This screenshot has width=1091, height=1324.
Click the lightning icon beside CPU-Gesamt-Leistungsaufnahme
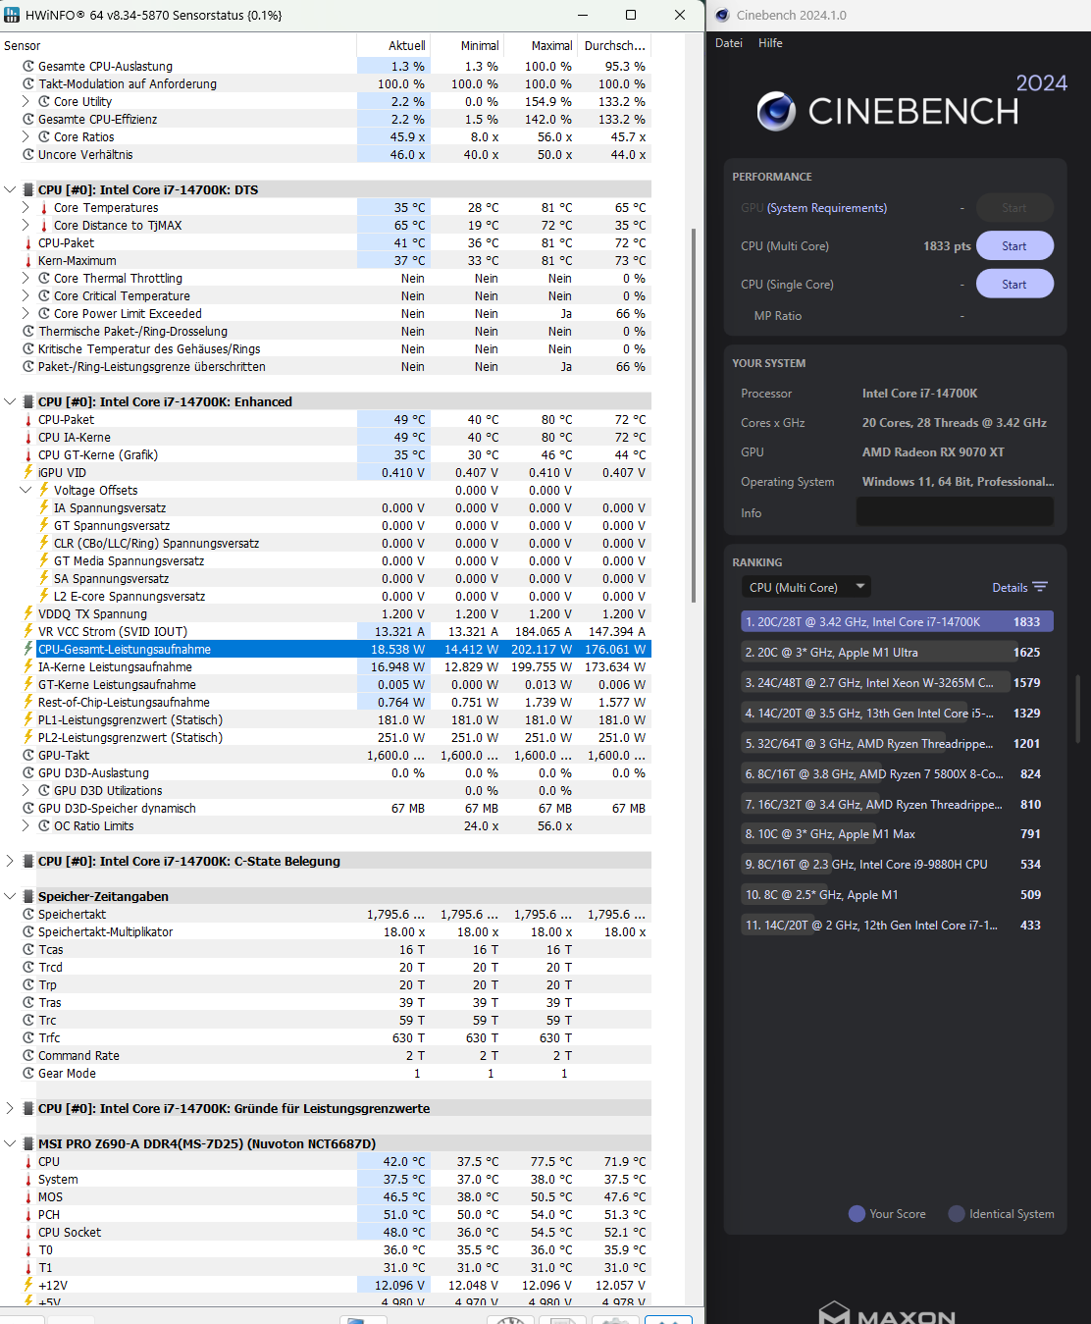[26, 649]
